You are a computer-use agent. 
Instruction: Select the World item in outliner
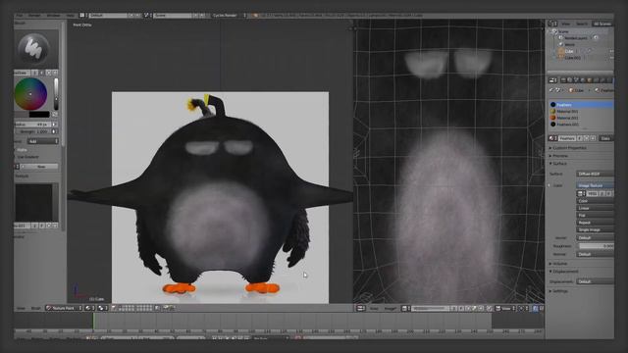pos(570,44)
